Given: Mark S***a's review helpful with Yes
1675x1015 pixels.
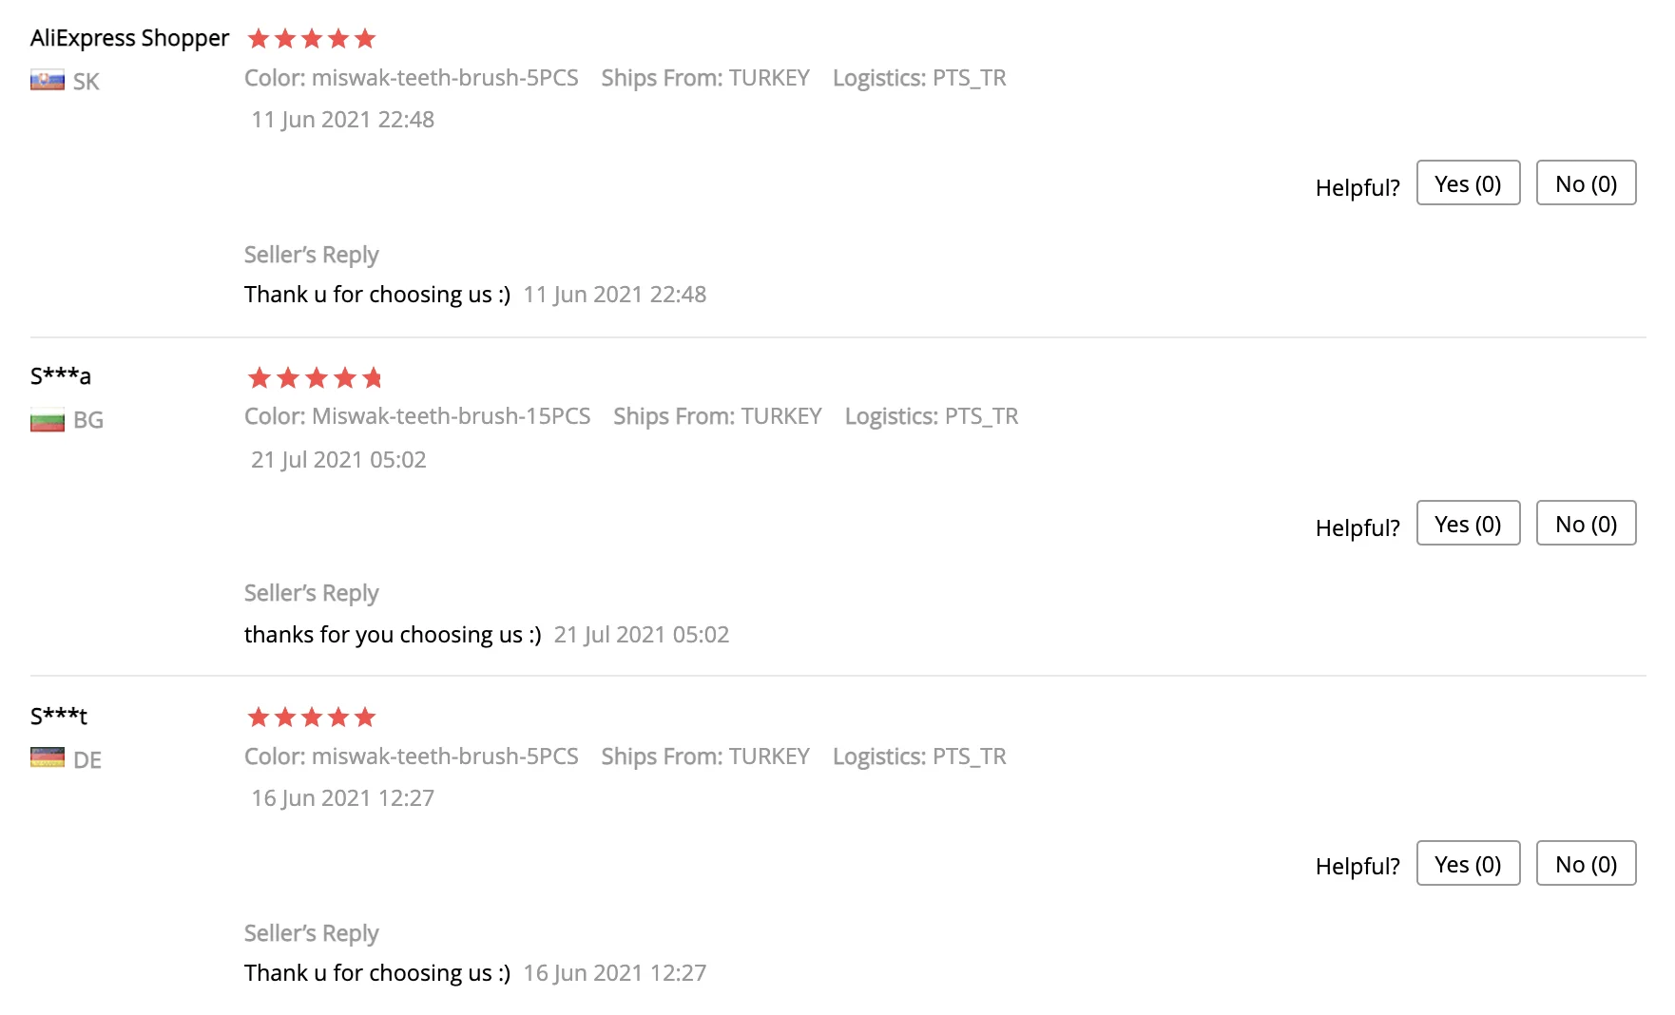Looking at the screenshot, I should click(x=1467, y=524).
